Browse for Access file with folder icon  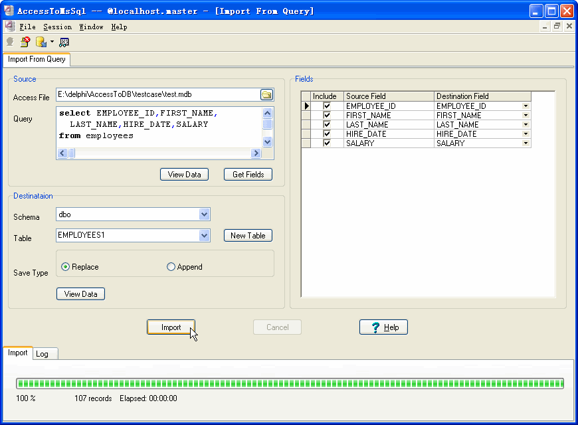(x=266, y=95)
